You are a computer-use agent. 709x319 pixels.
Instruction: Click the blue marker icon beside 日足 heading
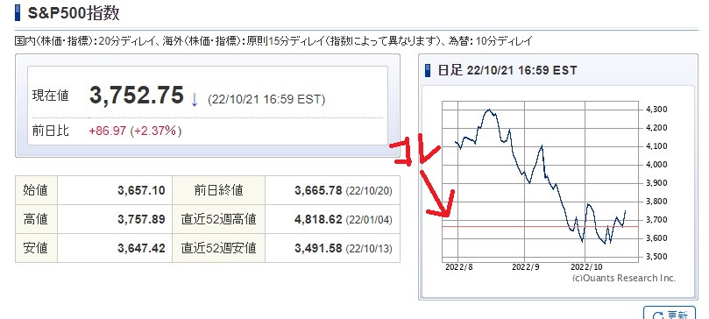coord(428,70)
